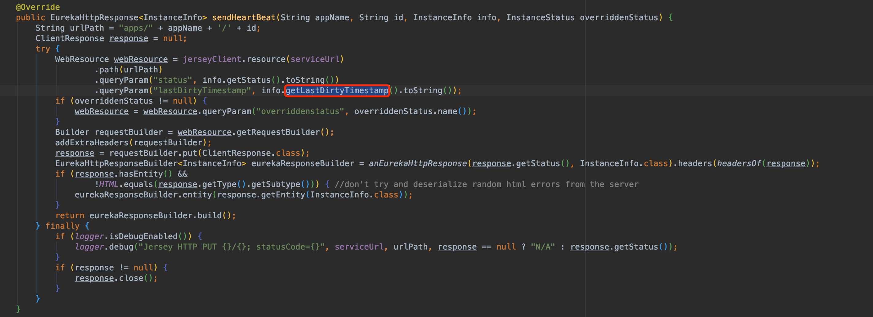873x317 pixels.
Task: Click the build method call
Action: coord(210,216)
